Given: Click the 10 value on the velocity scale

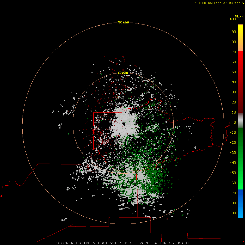Looking at the screenshot, I should (x=234, y=112).
